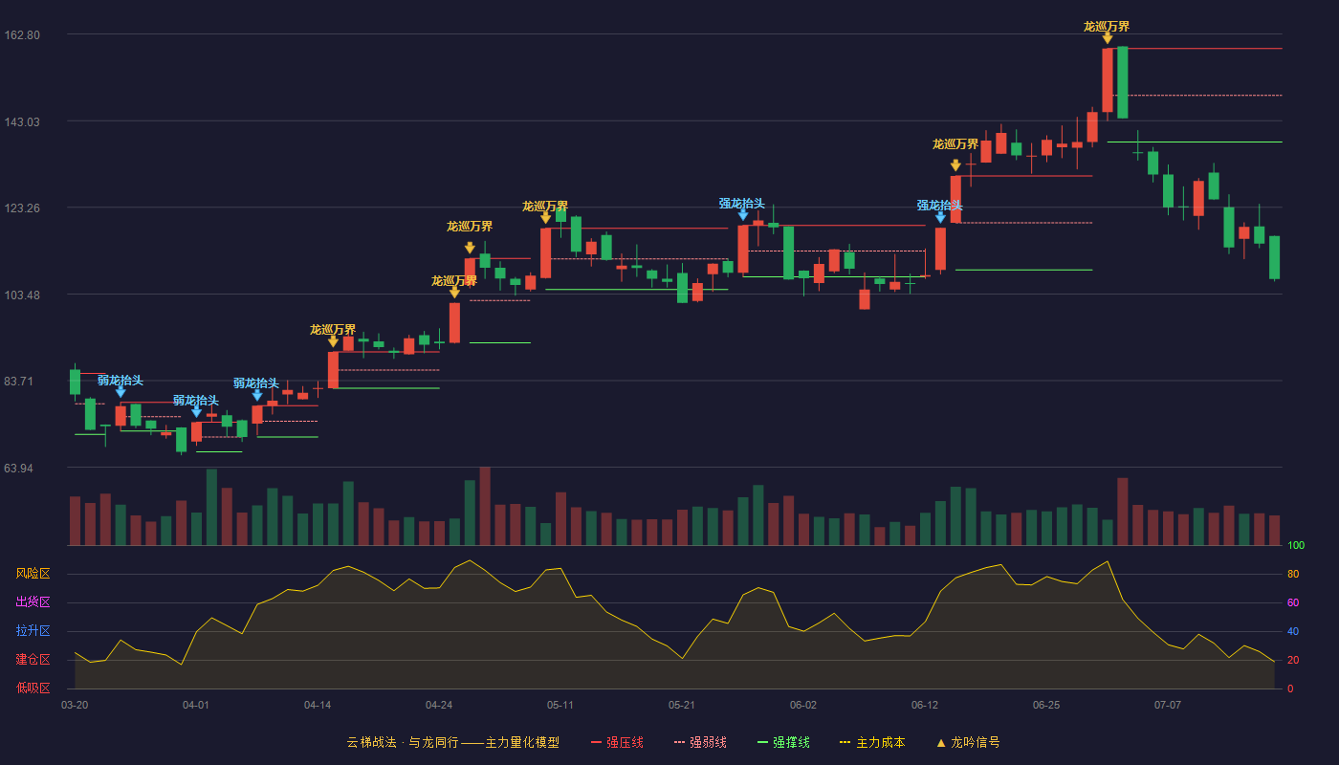Click the 05-11 date label

point(560,705)
